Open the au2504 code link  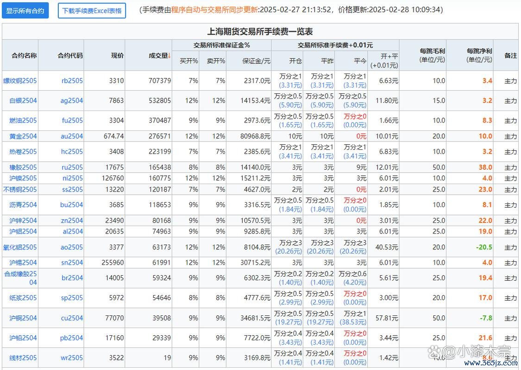coord(71,136)
